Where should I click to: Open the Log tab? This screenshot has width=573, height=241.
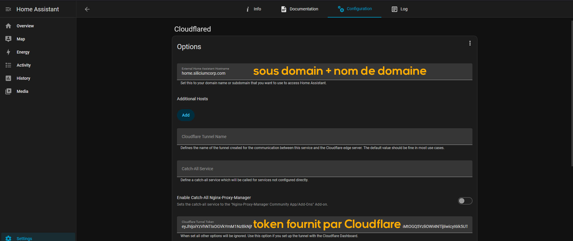[x=400, y=9]
